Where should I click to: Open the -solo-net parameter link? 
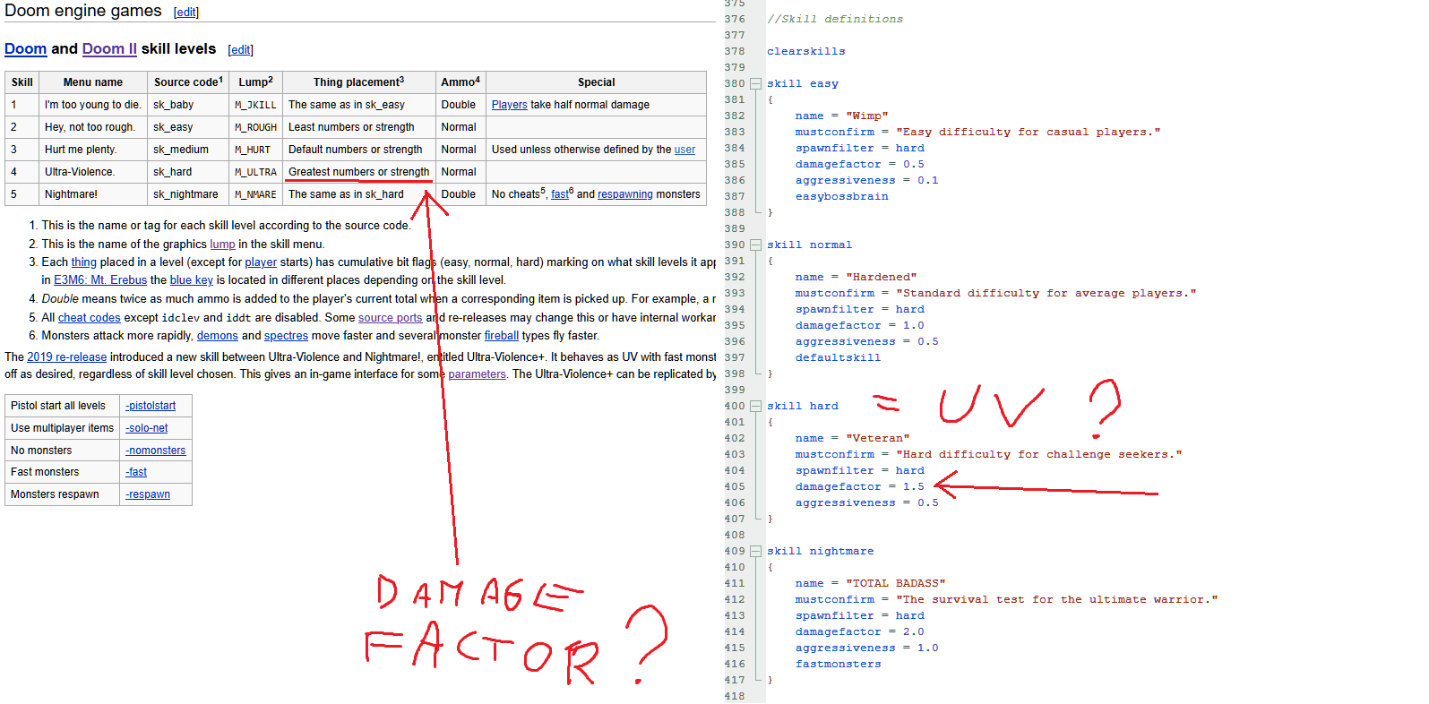click(x=147, y=428)
